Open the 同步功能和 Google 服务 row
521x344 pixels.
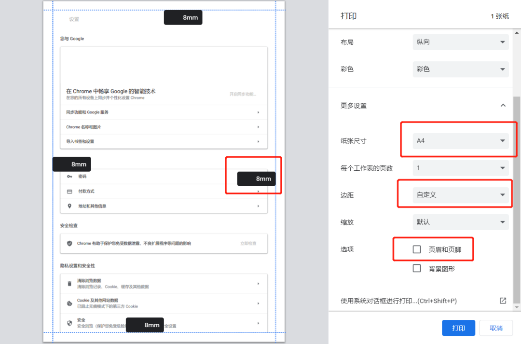164,112
